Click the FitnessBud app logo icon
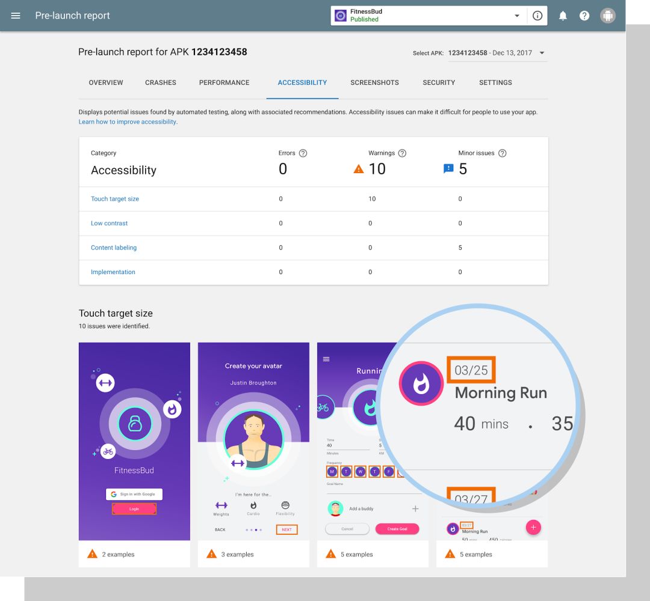 340,16
